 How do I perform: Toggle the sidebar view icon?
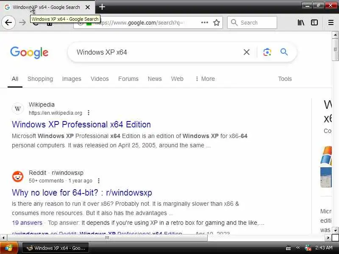[314, 22]
